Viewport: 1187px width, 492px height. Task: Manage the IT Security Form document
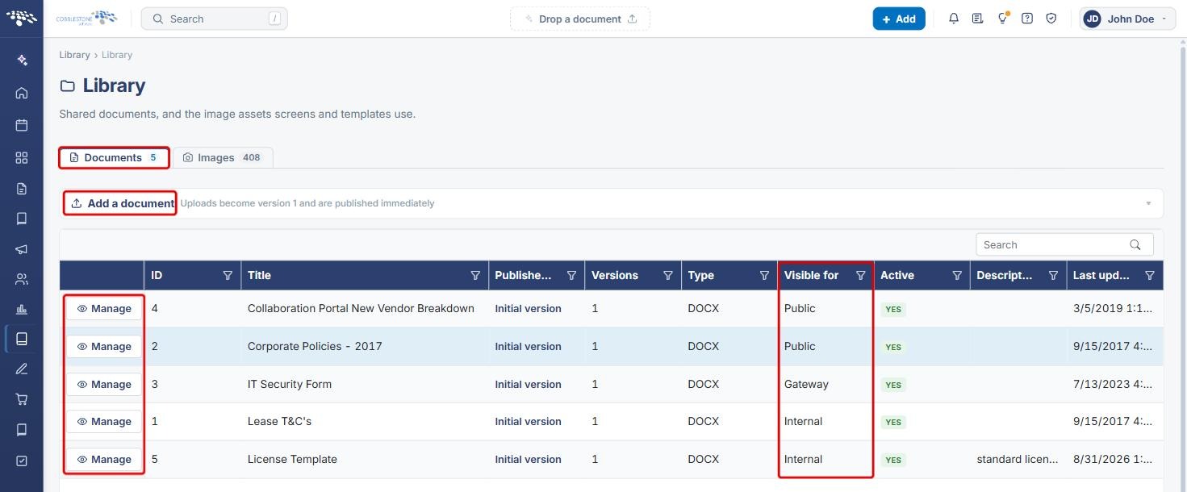pos(104,385)
